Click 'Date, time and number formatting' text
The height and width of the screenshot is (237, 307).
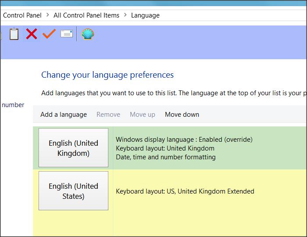166,157
